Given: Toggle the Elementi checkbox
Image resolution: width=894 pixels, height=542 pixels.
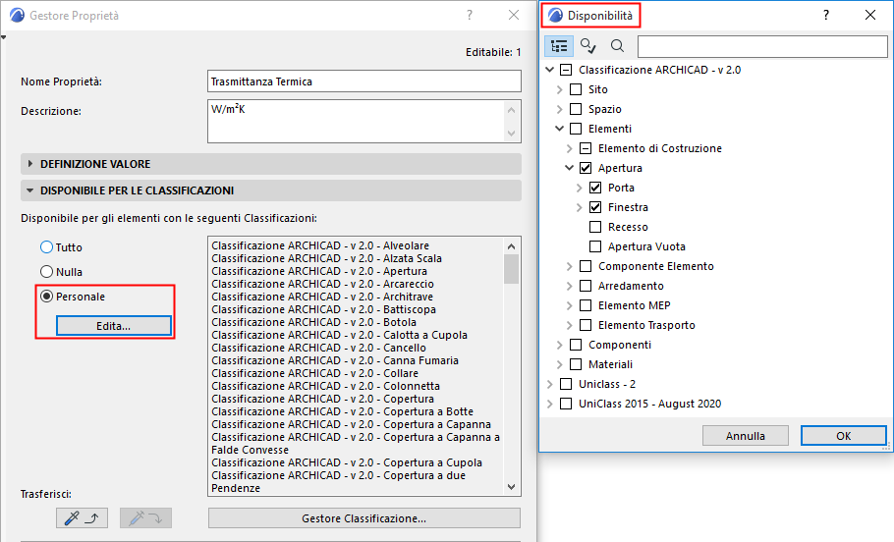Looking at the screenshot, I should pos(576,129).
